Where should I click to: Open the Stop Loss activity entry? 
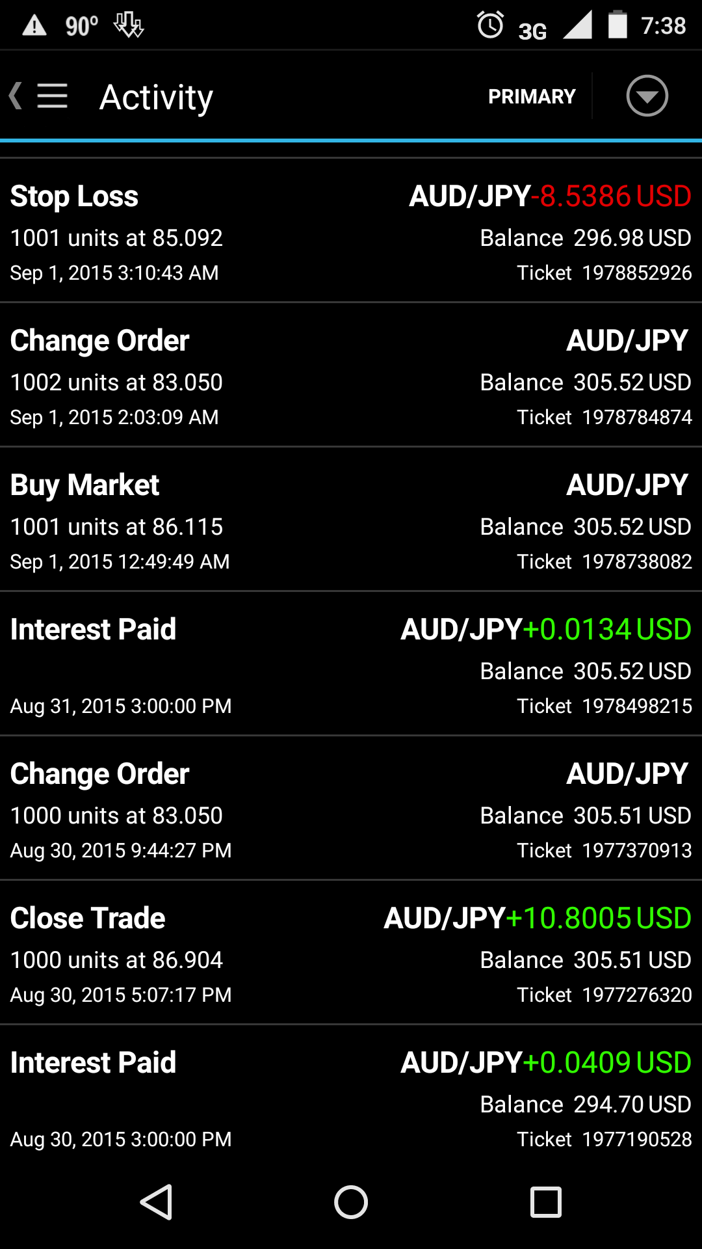pos(351,231)
